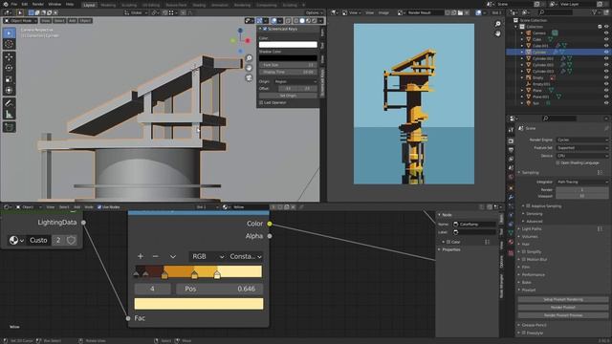This screenshot has width=612, height=344.
Task: Click the Render Pixelart button
Action: click(x=563, y=308)
